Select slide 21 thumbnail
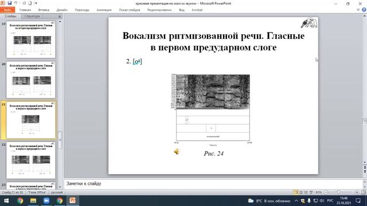The height and width of the screenshot is (206, 367). tap(30, 120)
